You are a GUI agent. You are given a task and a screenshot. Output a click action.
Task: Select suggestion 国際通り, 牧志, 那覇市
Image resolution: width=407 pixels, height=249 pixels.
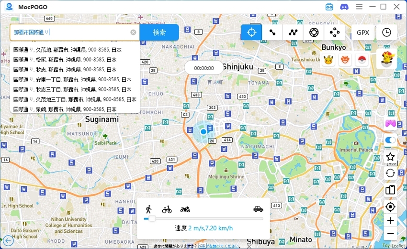pos(75,69)
